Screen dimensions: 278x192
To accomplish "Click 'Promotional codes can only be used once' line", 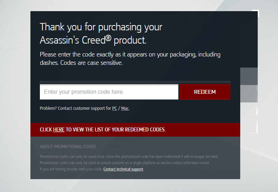I will (x=129, y=157).
